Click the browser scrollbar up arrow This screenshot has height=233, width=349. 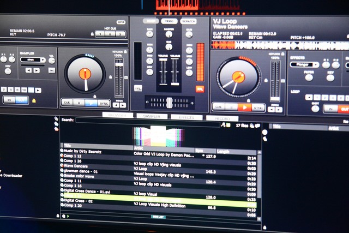[259, 152]
